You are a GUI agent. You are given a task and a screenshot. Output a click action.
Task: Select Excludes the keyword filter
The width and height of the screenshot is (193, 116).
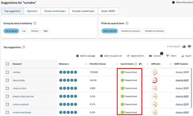154,31
